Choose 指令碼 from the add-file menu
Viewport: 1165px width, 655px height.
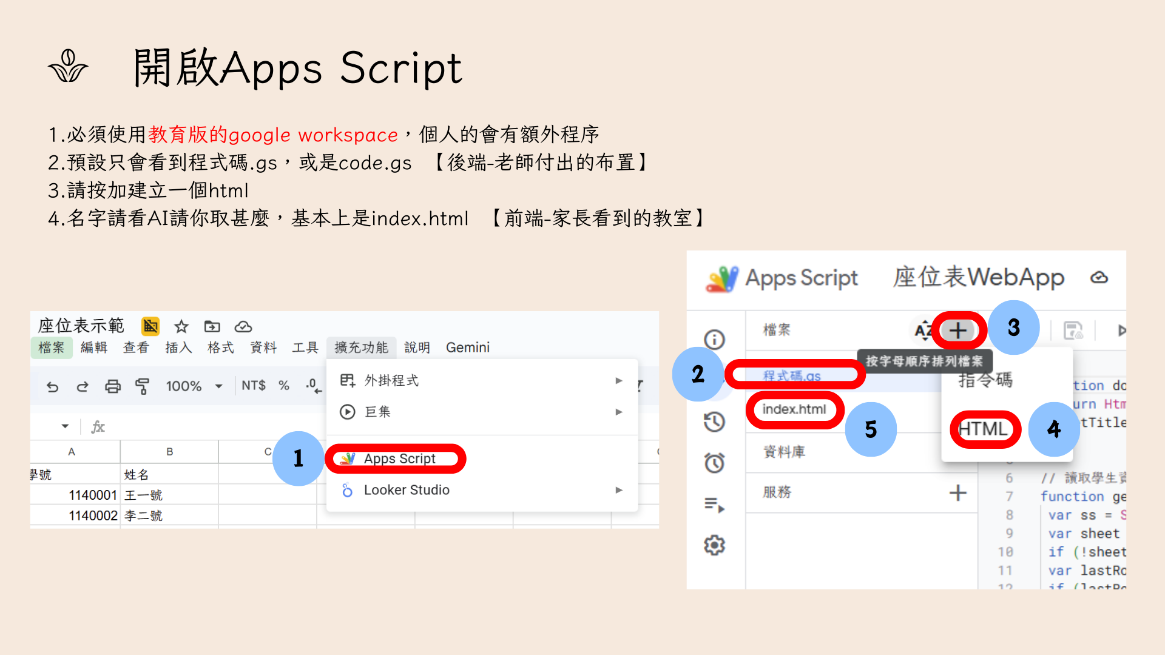[985, 380]
